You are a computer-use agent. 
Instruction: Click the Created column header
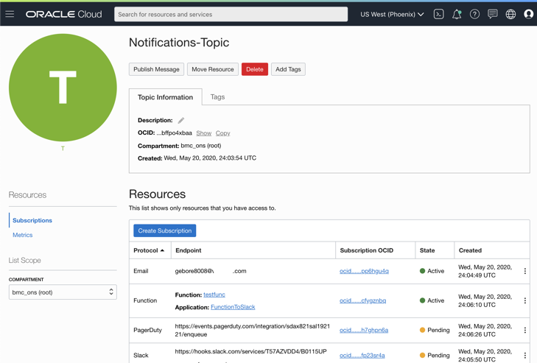point(470,250)
